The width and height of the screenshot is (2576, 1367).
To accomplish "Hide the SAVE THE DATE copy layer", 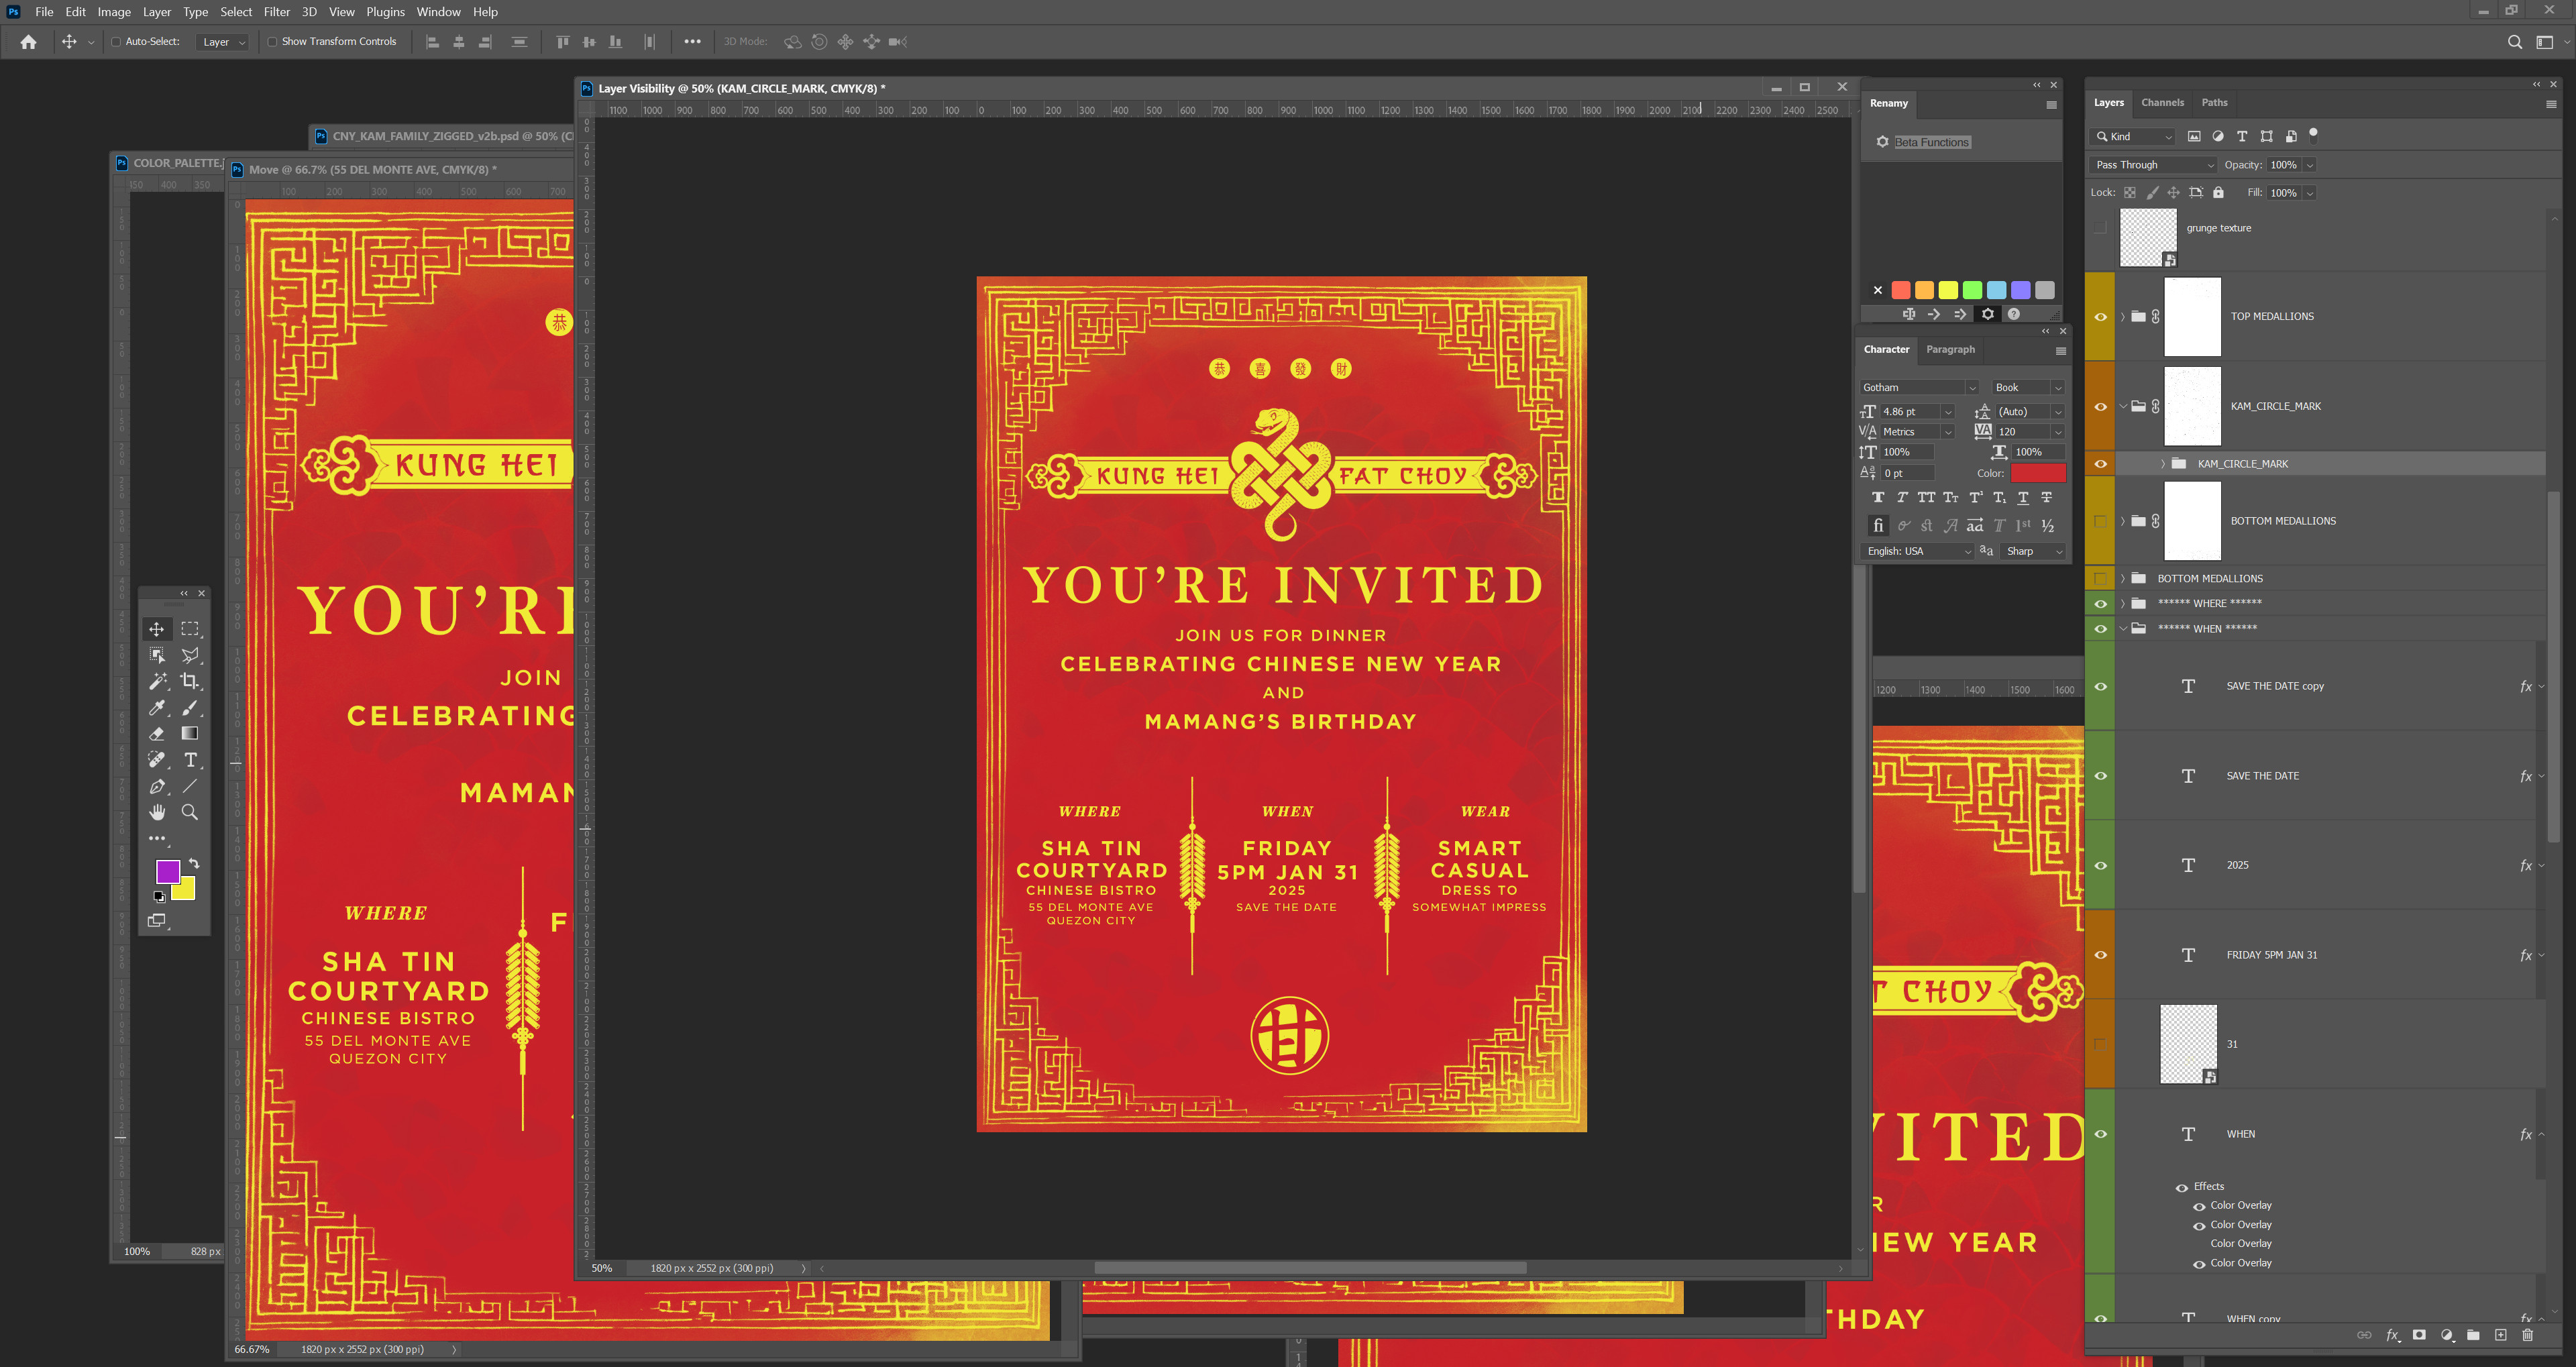I will (2100, 686).
